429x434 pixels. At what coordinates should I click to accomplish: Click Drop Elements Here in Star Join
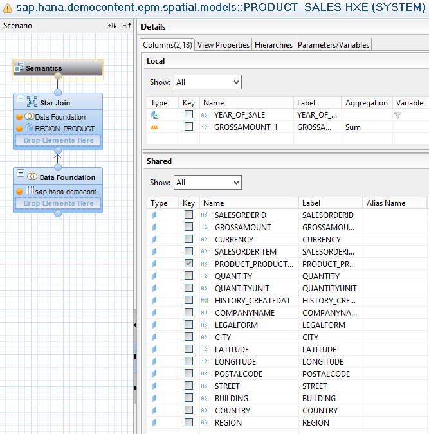[x=58, y=140]
